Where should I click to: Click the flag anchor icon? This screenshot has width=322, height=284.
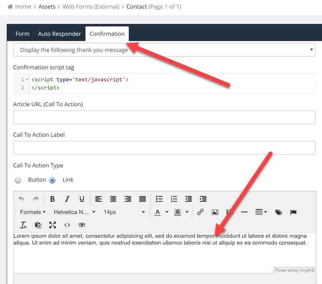pyautogui.click(x=293, y=212)
